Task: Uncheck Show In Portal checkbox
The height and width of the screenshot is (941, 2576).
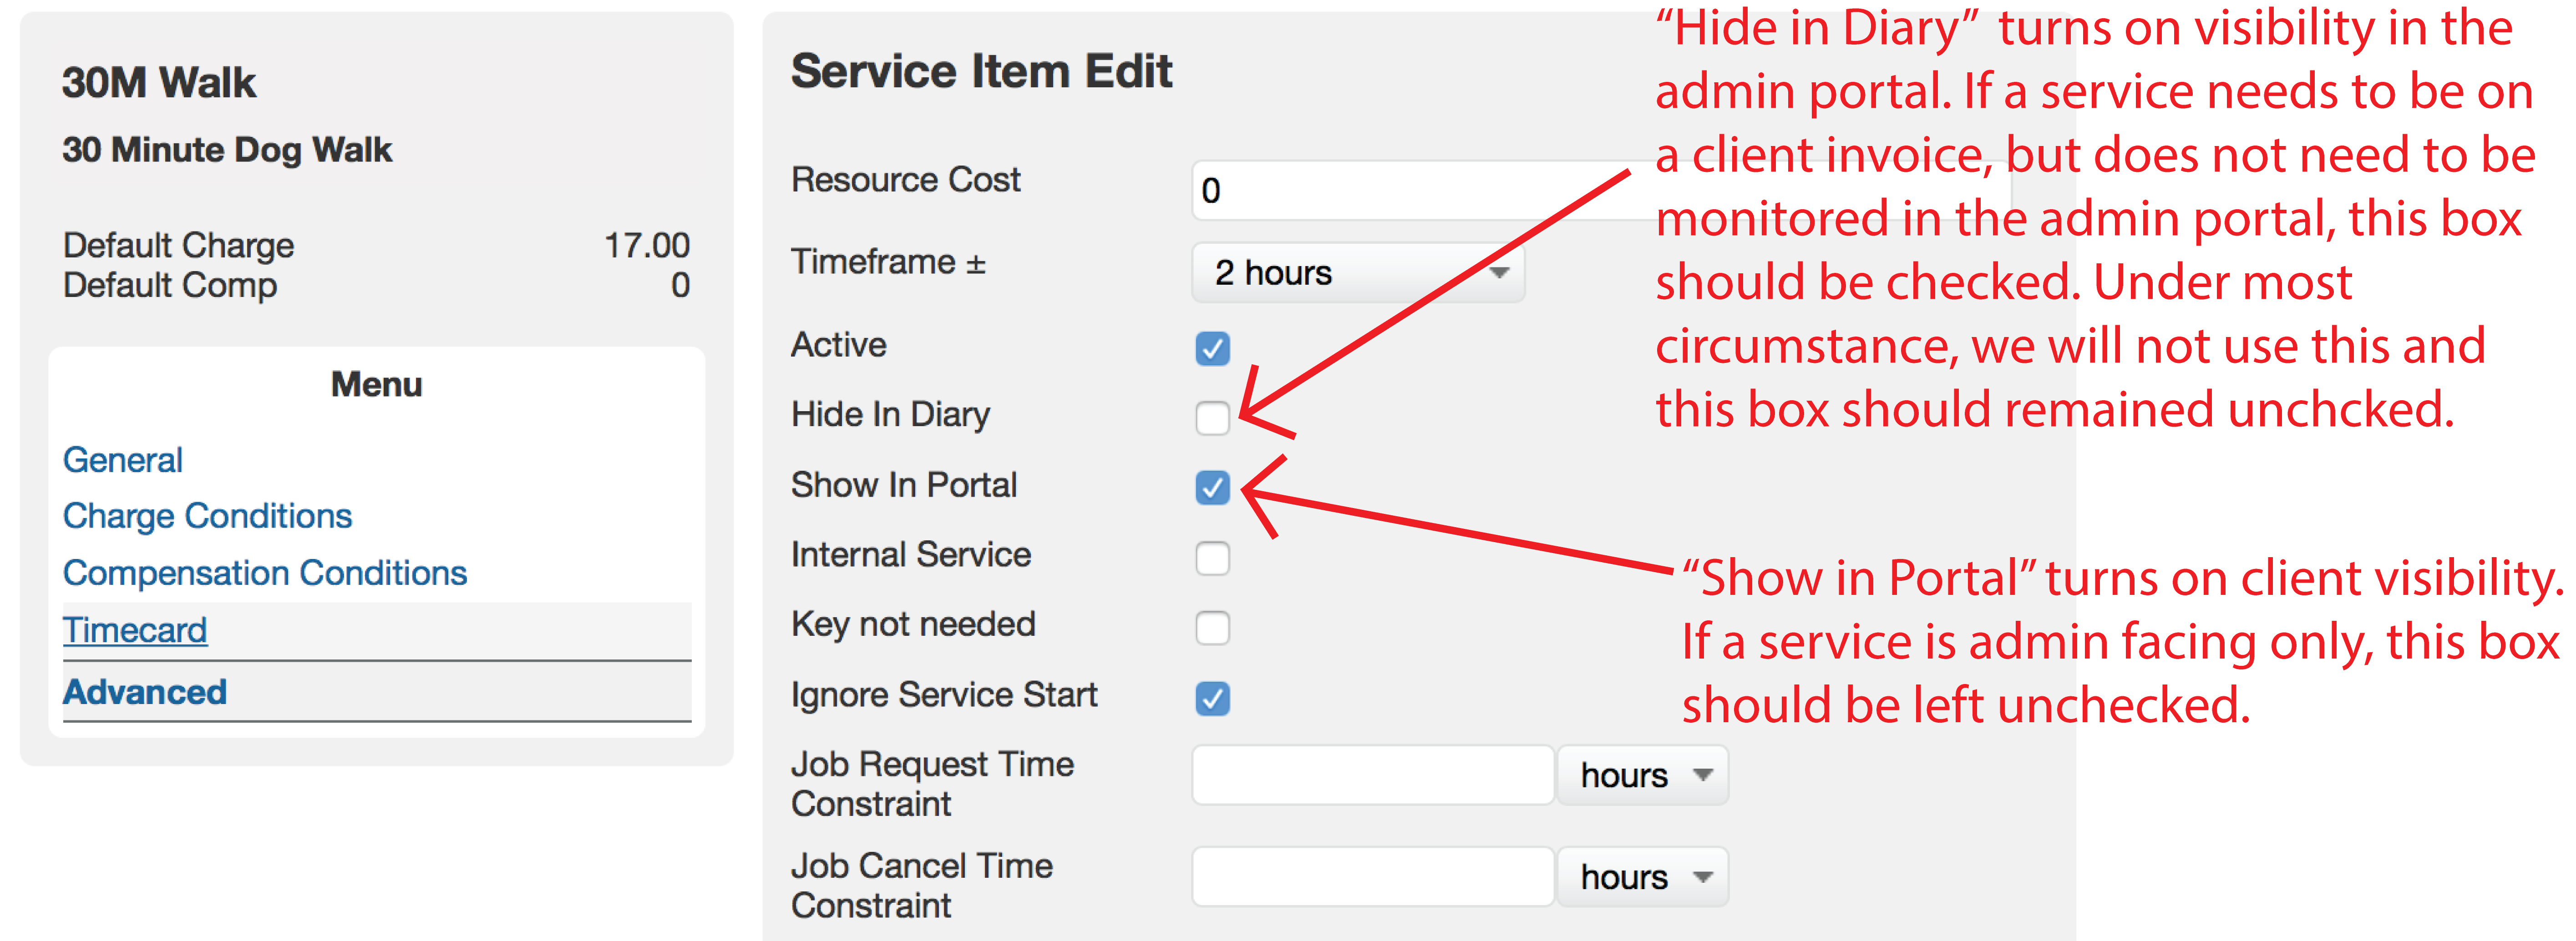Action: (1212, 488)
